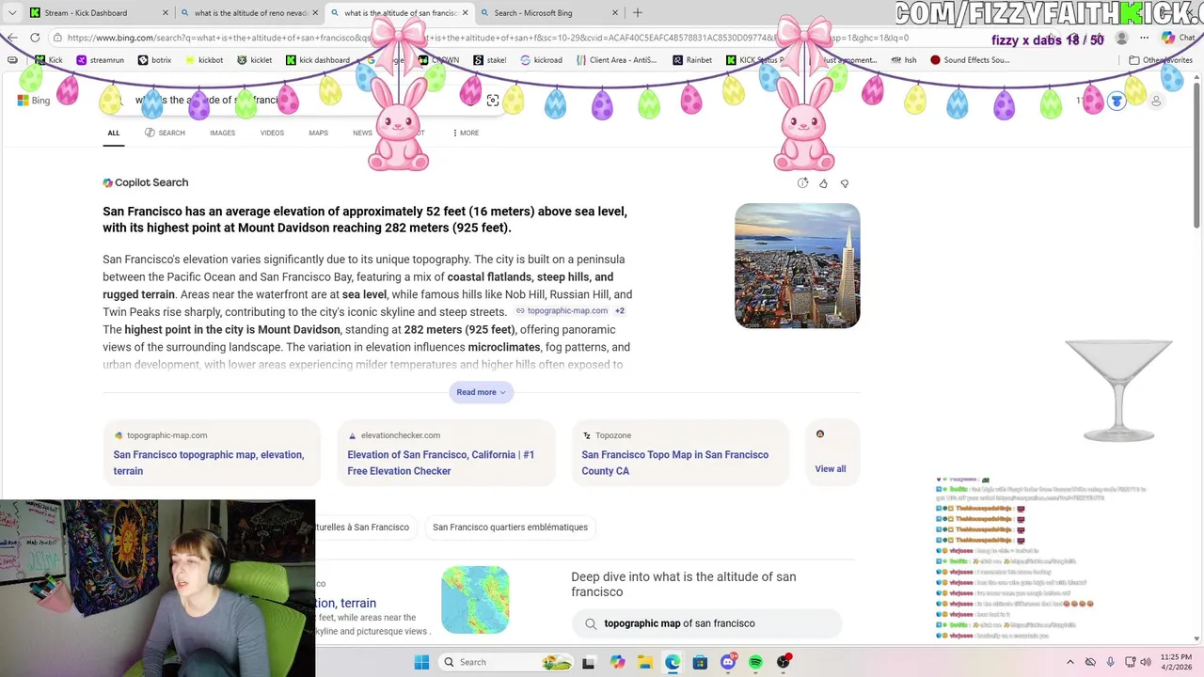Open the Rainbet bookmark

click(692, 60)
